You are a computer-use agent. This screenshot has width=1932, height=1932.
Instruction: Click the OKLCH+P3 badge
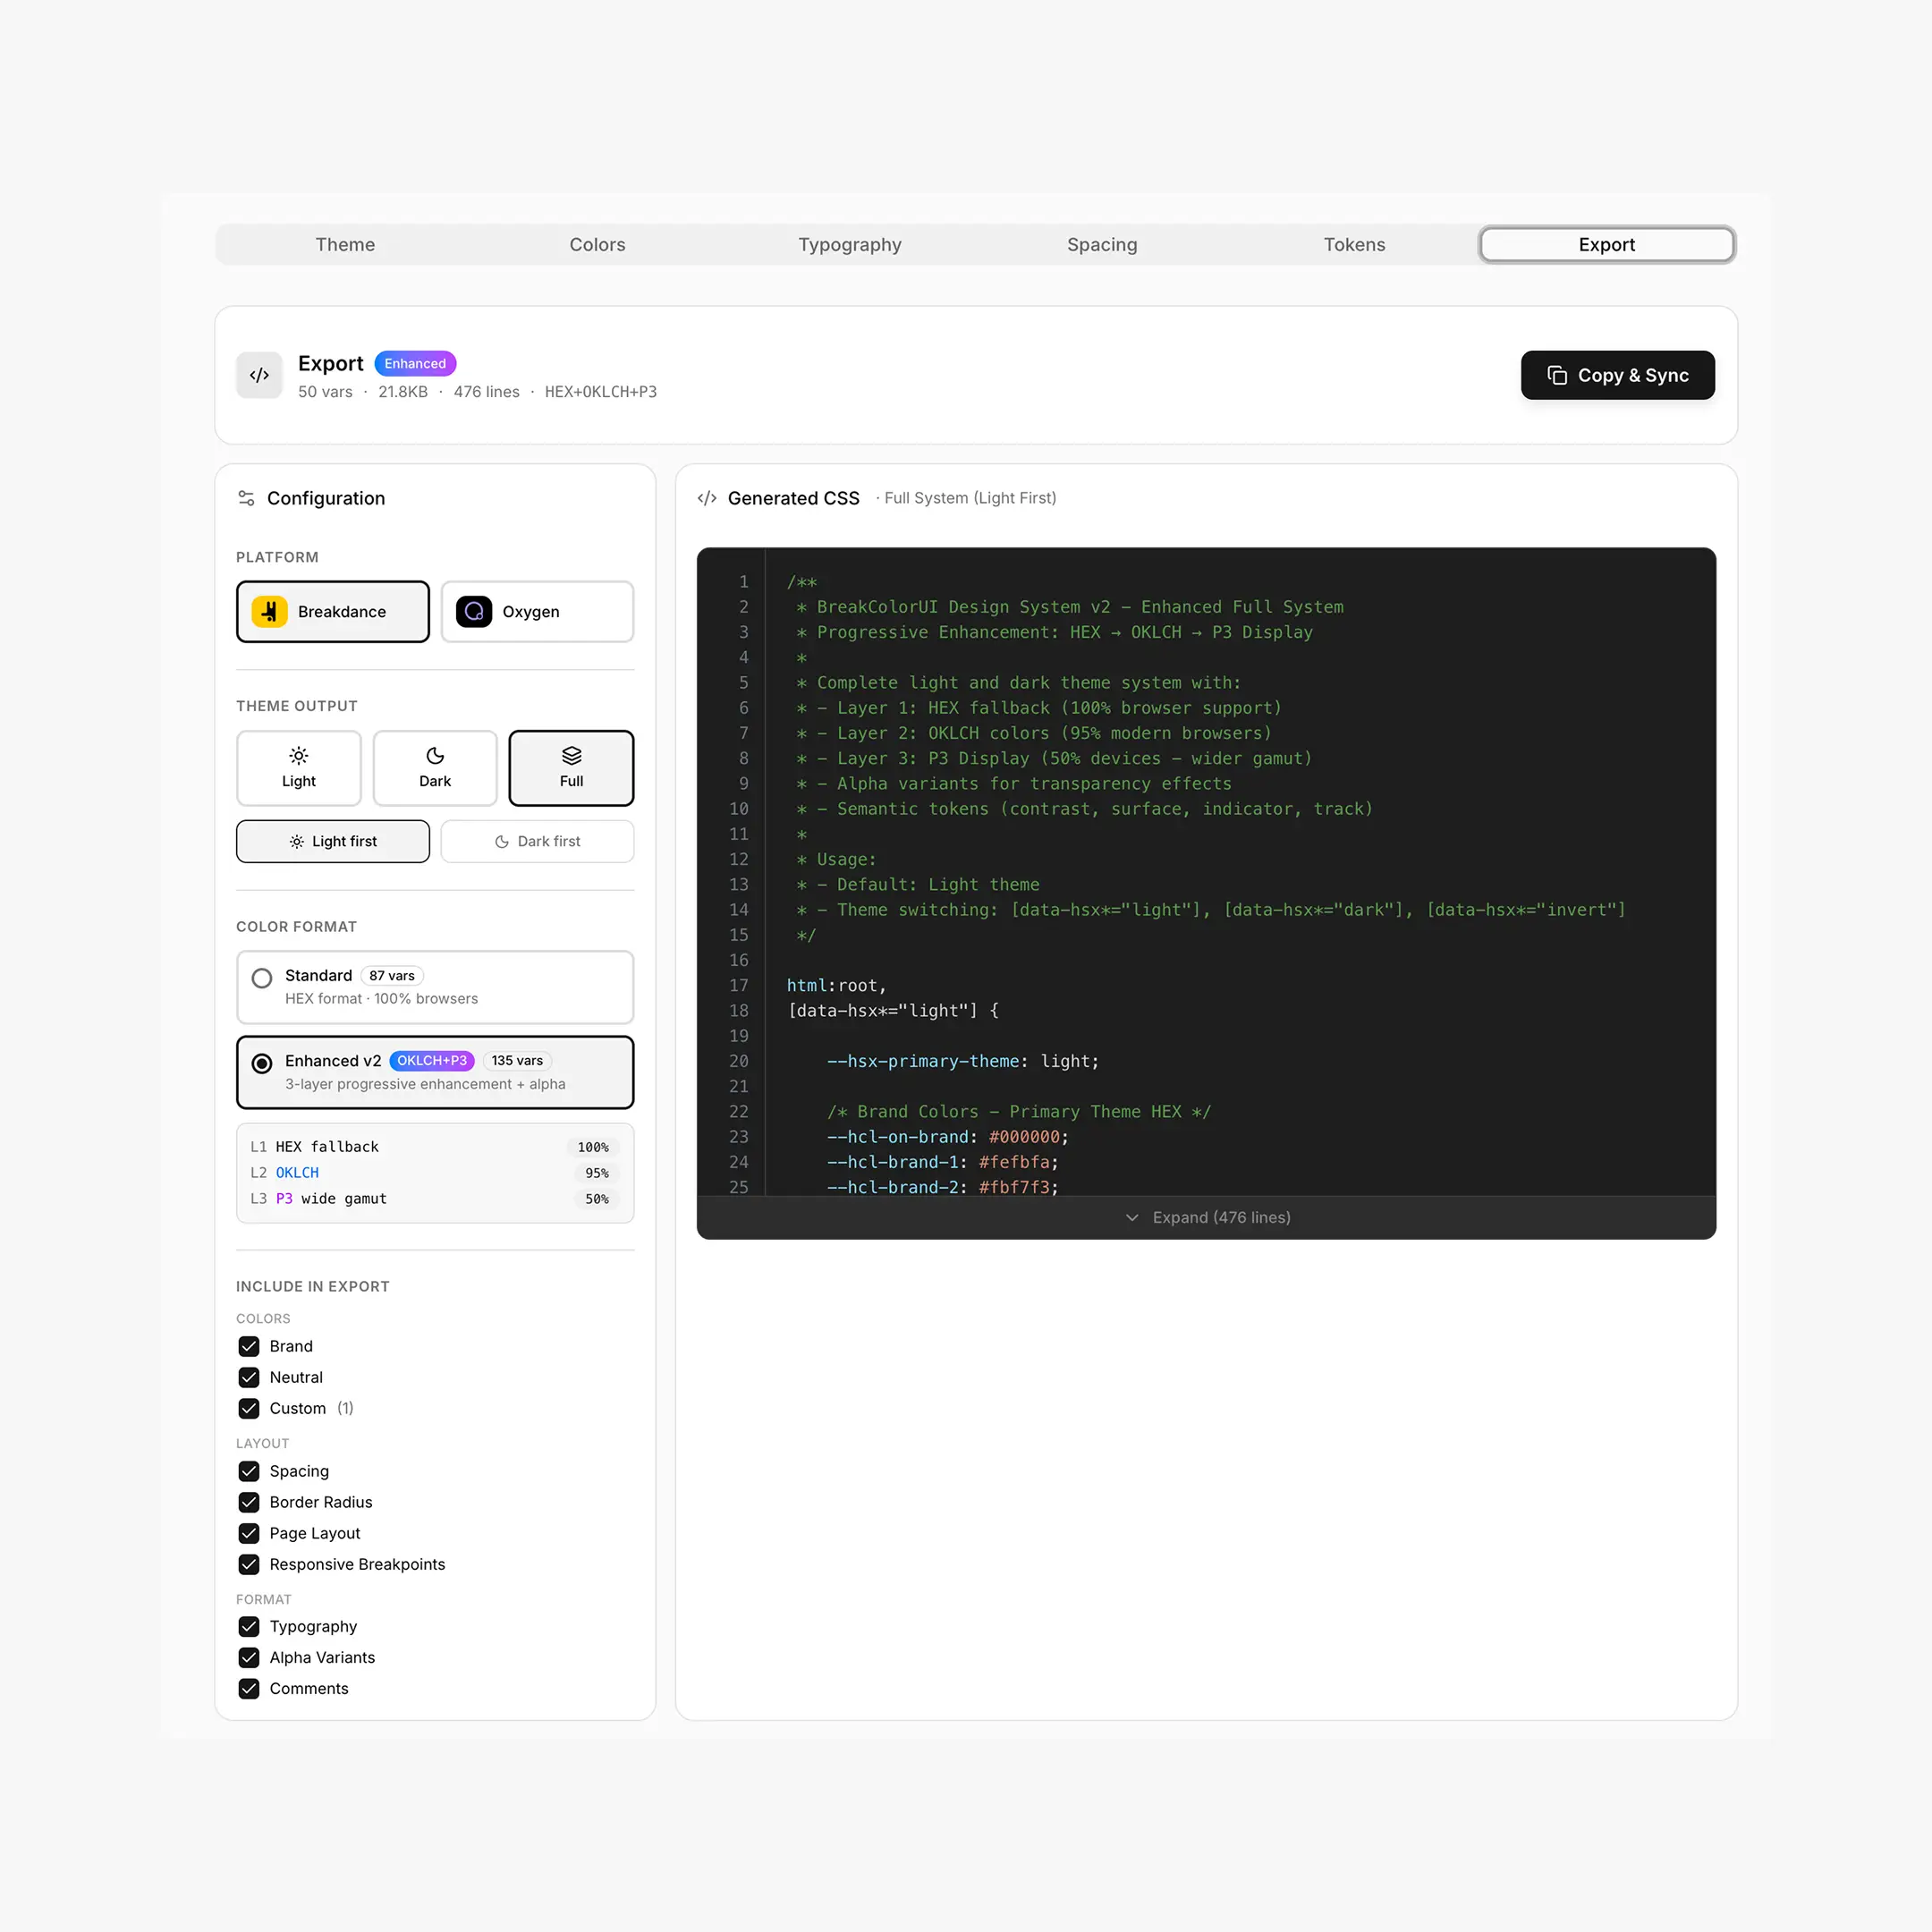click(x=432, y=1061)
